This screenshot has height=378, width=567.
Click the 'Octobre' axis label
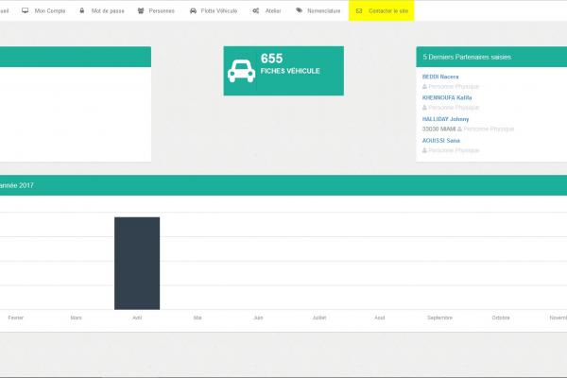click(501, 318)
